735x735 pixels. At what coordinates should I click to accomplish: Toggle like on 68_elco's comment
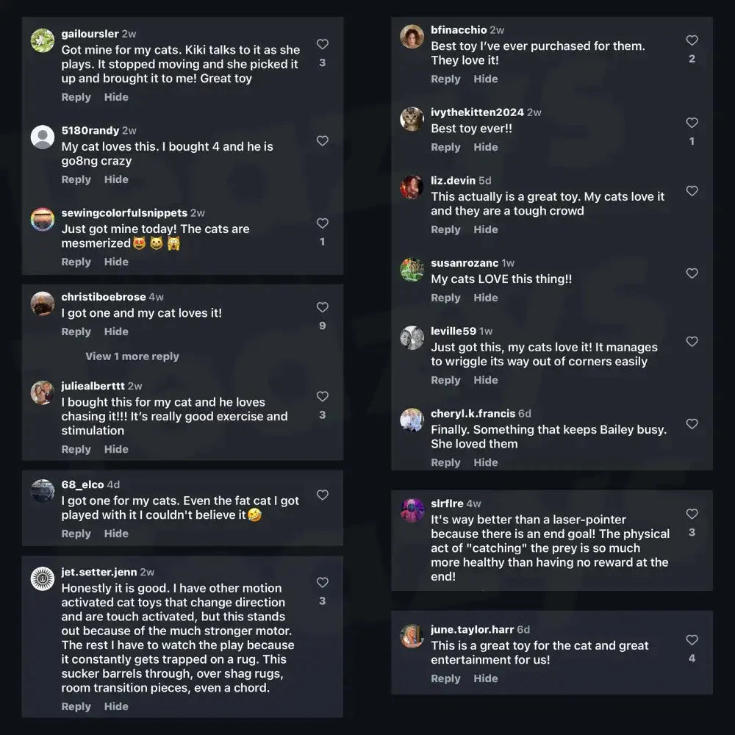[322, 495]
